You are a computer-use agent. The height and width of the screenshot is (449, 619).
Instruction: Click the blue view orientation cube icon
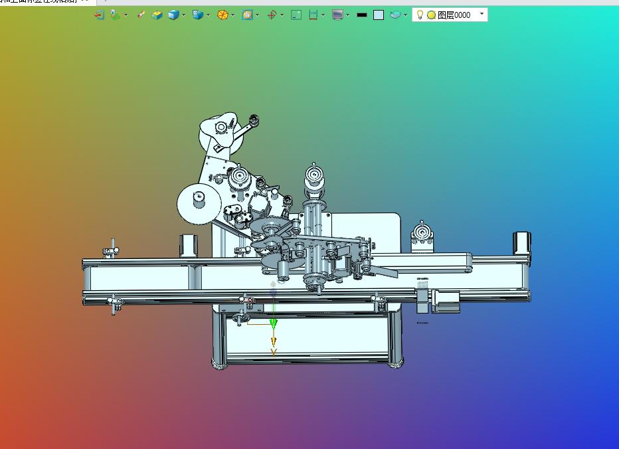click(197, 15)
